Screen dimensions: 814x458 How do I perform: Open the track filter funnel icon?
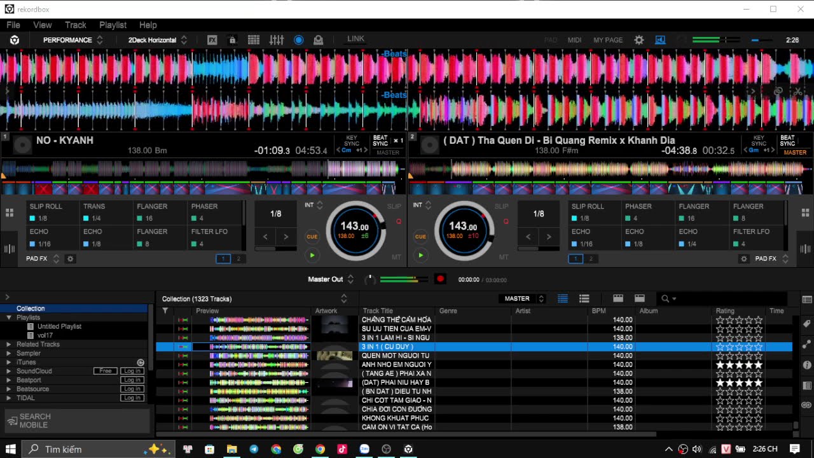165,311
